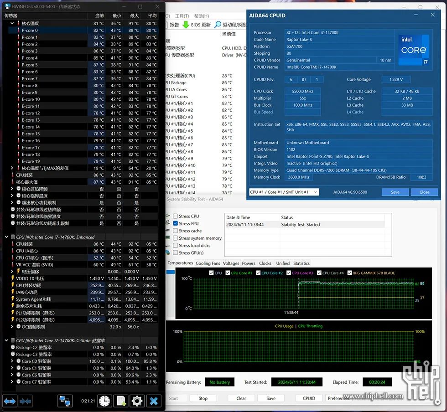Screen dimensions: 447x412
Task: Click Save button in AIDA64 CPUID window
Action: tap(395, 192)
